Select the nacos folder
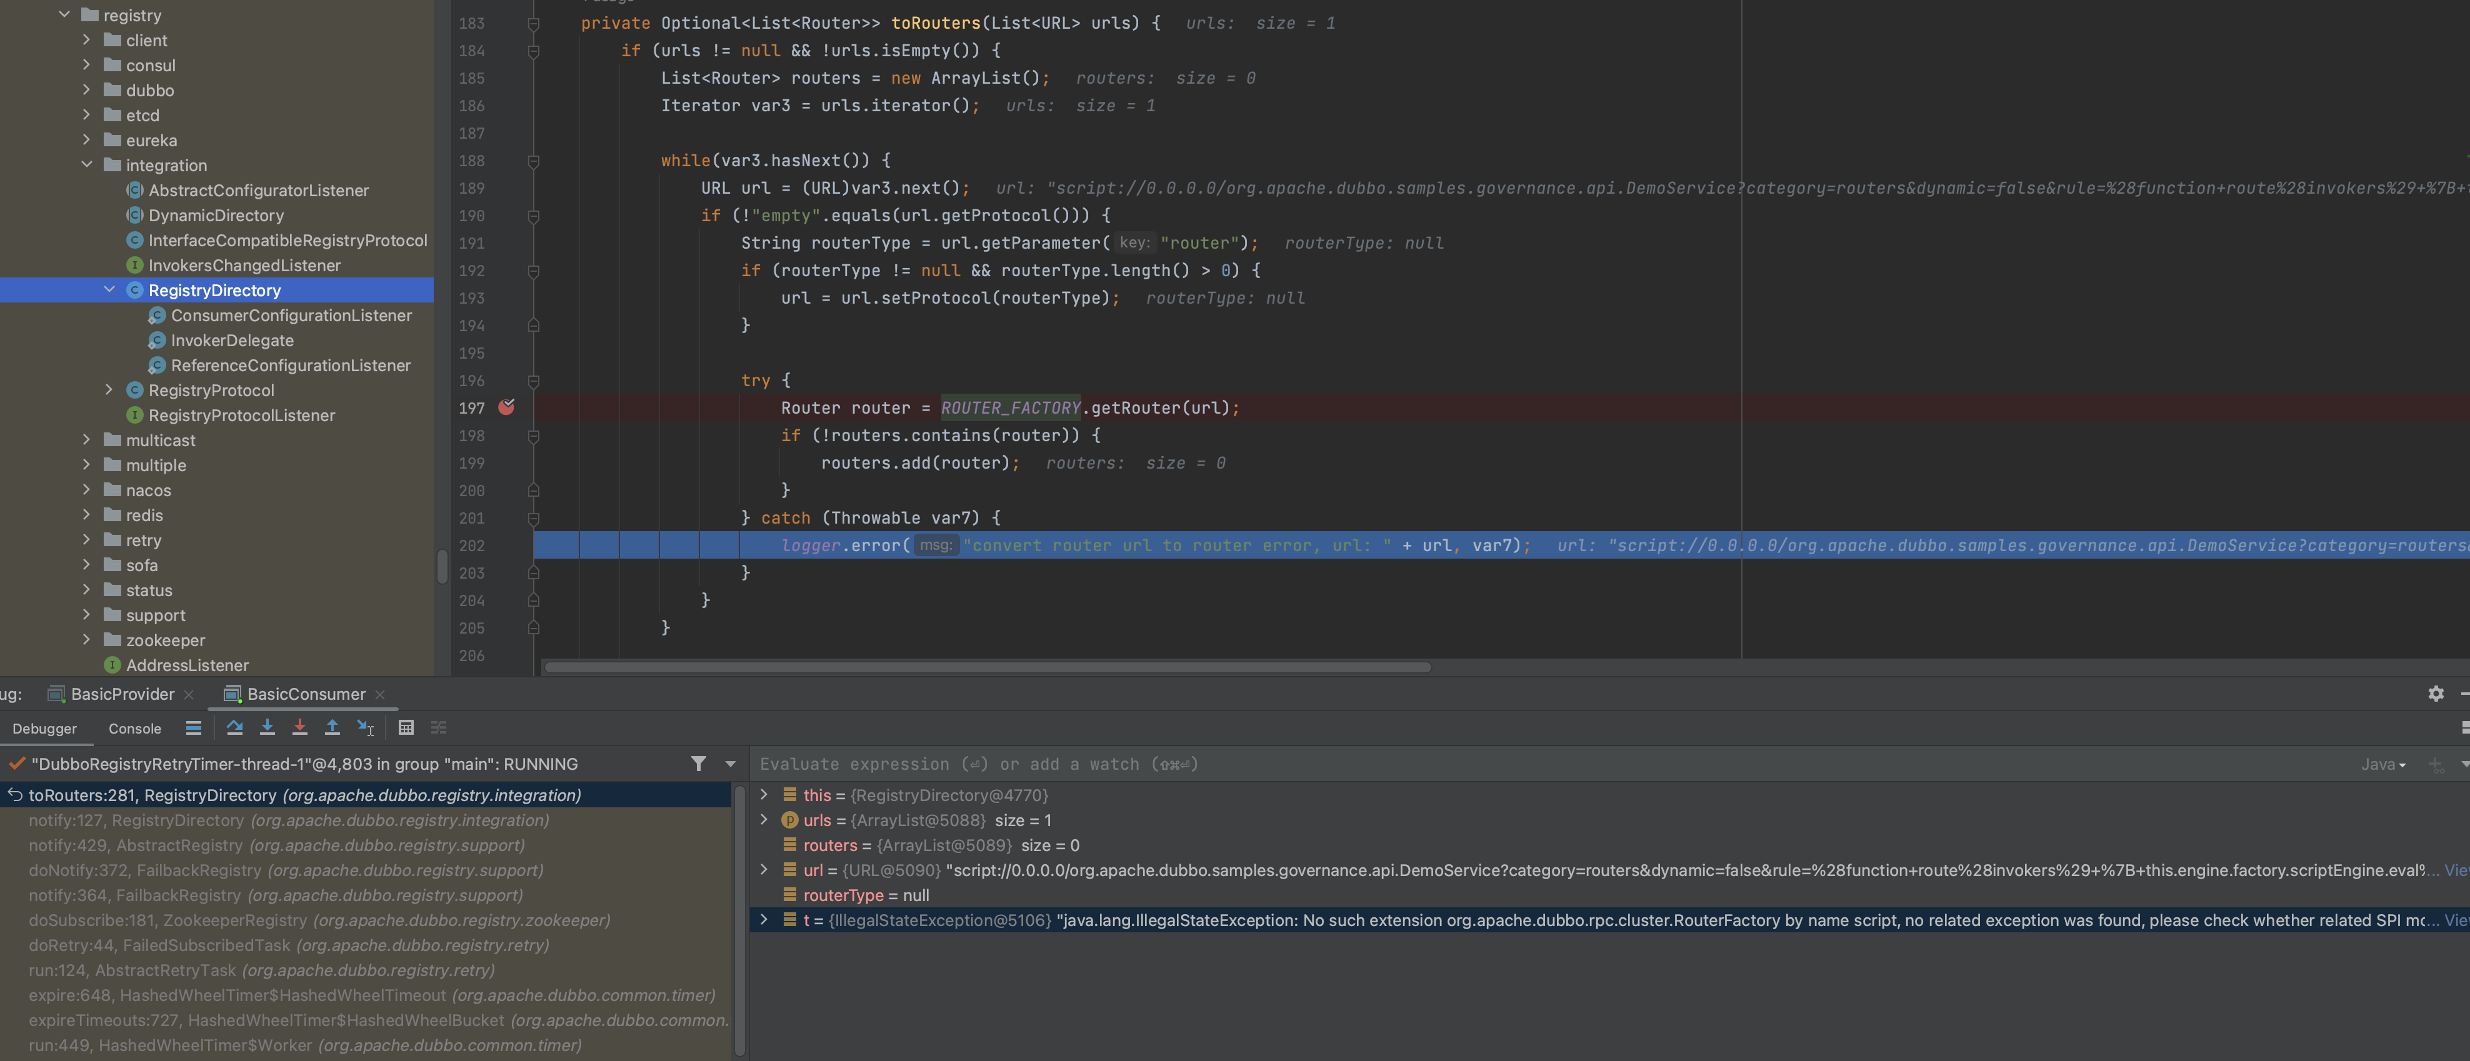 pos(149,490)
